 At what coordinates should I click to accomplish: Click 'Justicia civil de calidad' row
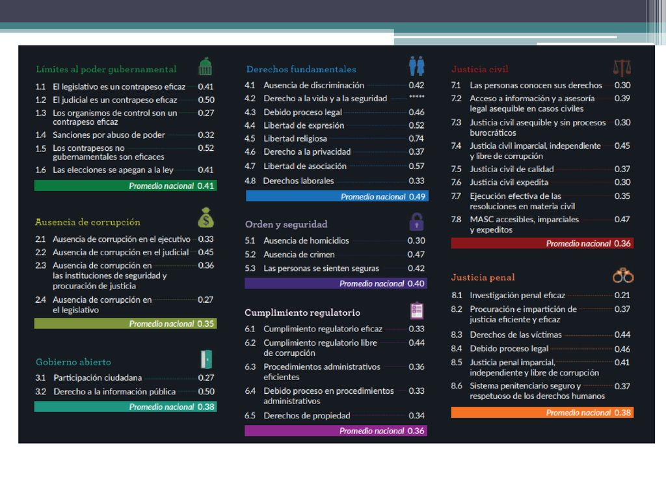(x=540, y=170)
